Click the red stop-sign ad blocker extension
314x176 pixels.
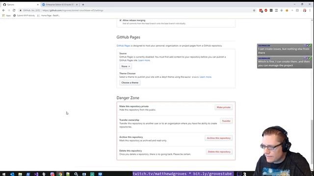(266, 10)
